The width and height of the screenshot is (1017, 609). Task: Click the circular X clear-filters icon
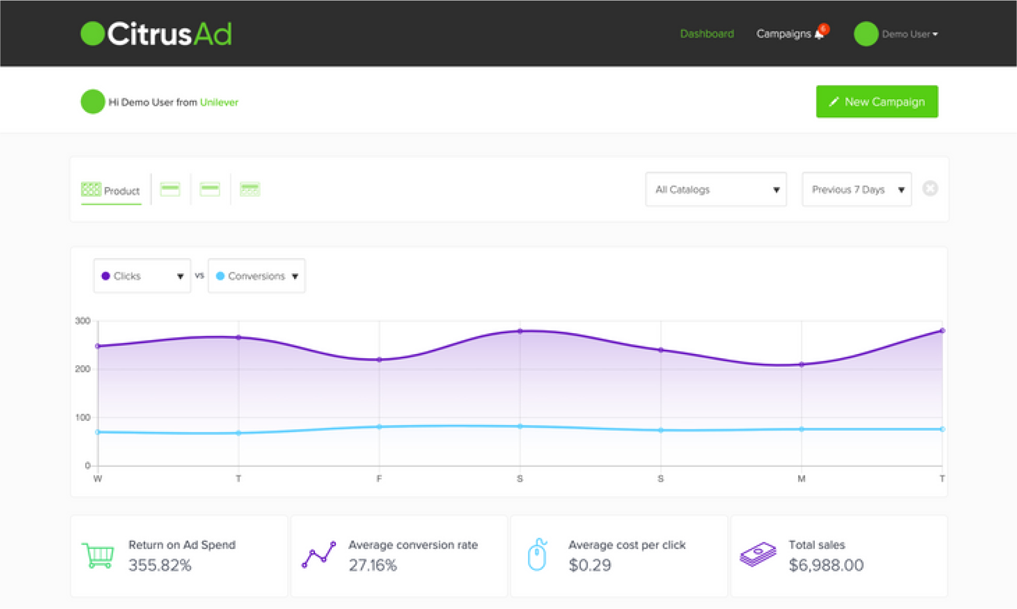(930, 189)
